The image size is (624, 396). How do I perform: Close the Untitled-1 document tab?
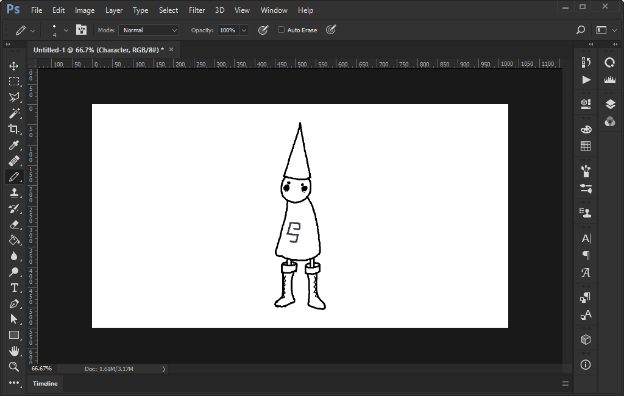171,49
